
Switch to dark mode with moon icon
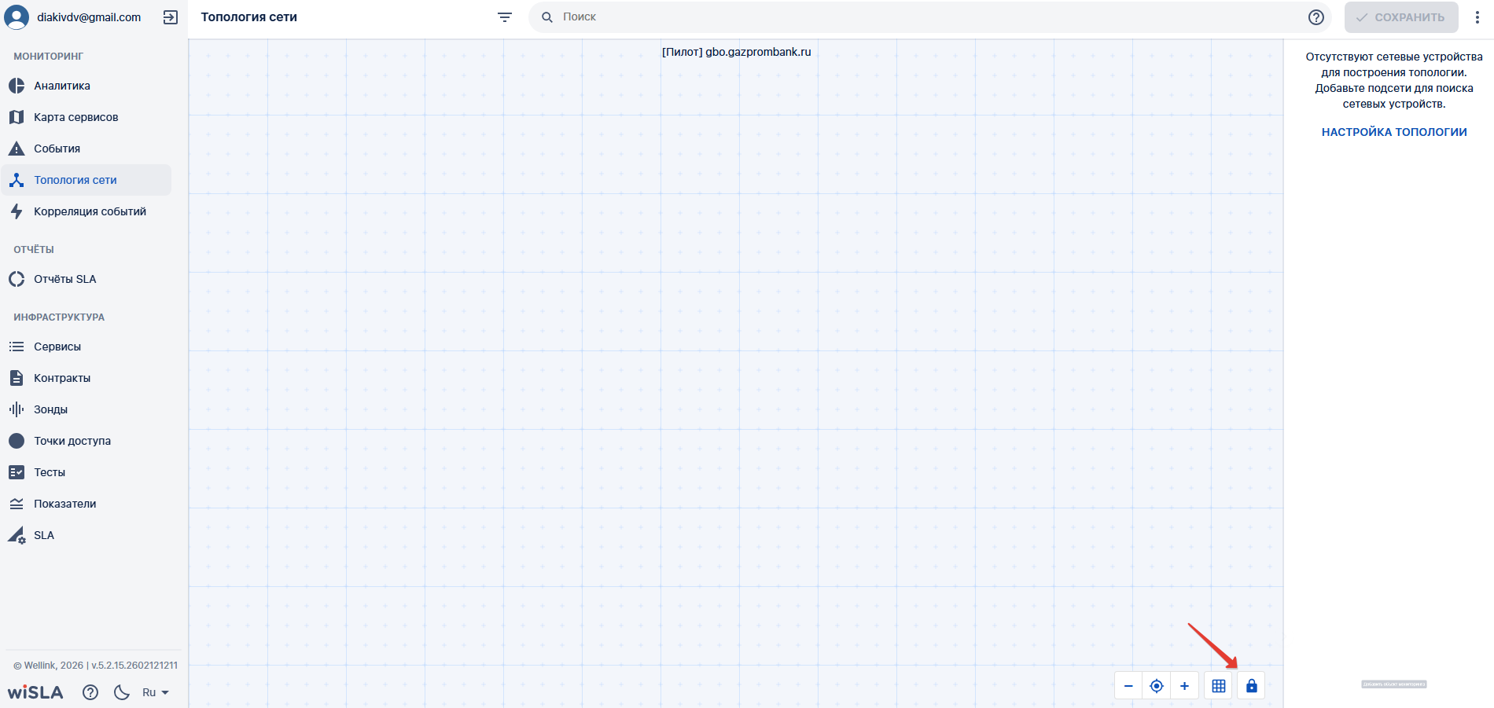122,692
